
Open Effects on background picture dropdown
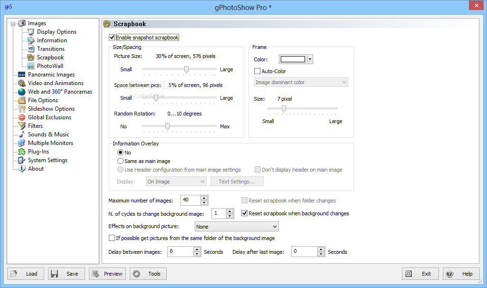(x=237, y=227)
